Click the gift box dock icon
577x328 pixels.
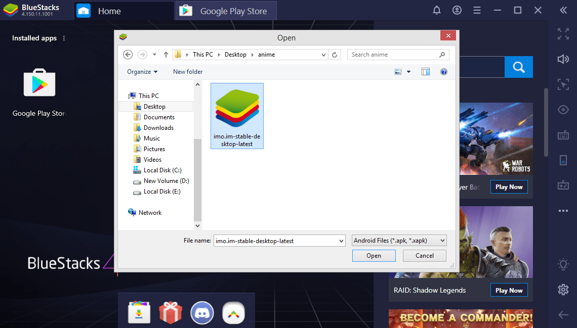171,312
